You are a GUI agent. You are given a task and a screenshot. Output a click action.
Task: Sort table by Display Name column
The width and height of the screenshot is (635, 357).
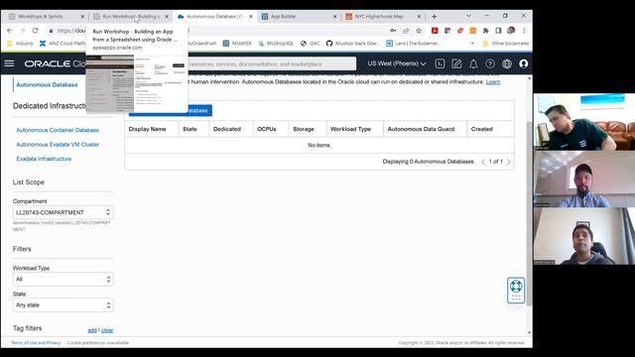pyautogui.click(x=147, y=129)
